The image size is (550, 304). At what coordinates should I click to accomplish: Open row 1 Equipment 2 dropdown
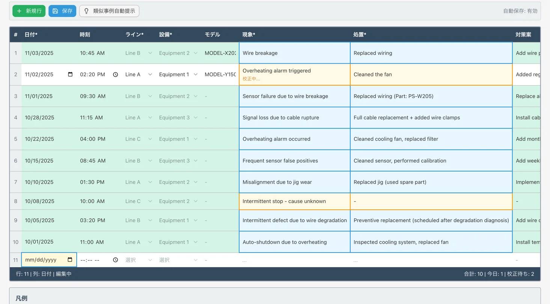178,53
